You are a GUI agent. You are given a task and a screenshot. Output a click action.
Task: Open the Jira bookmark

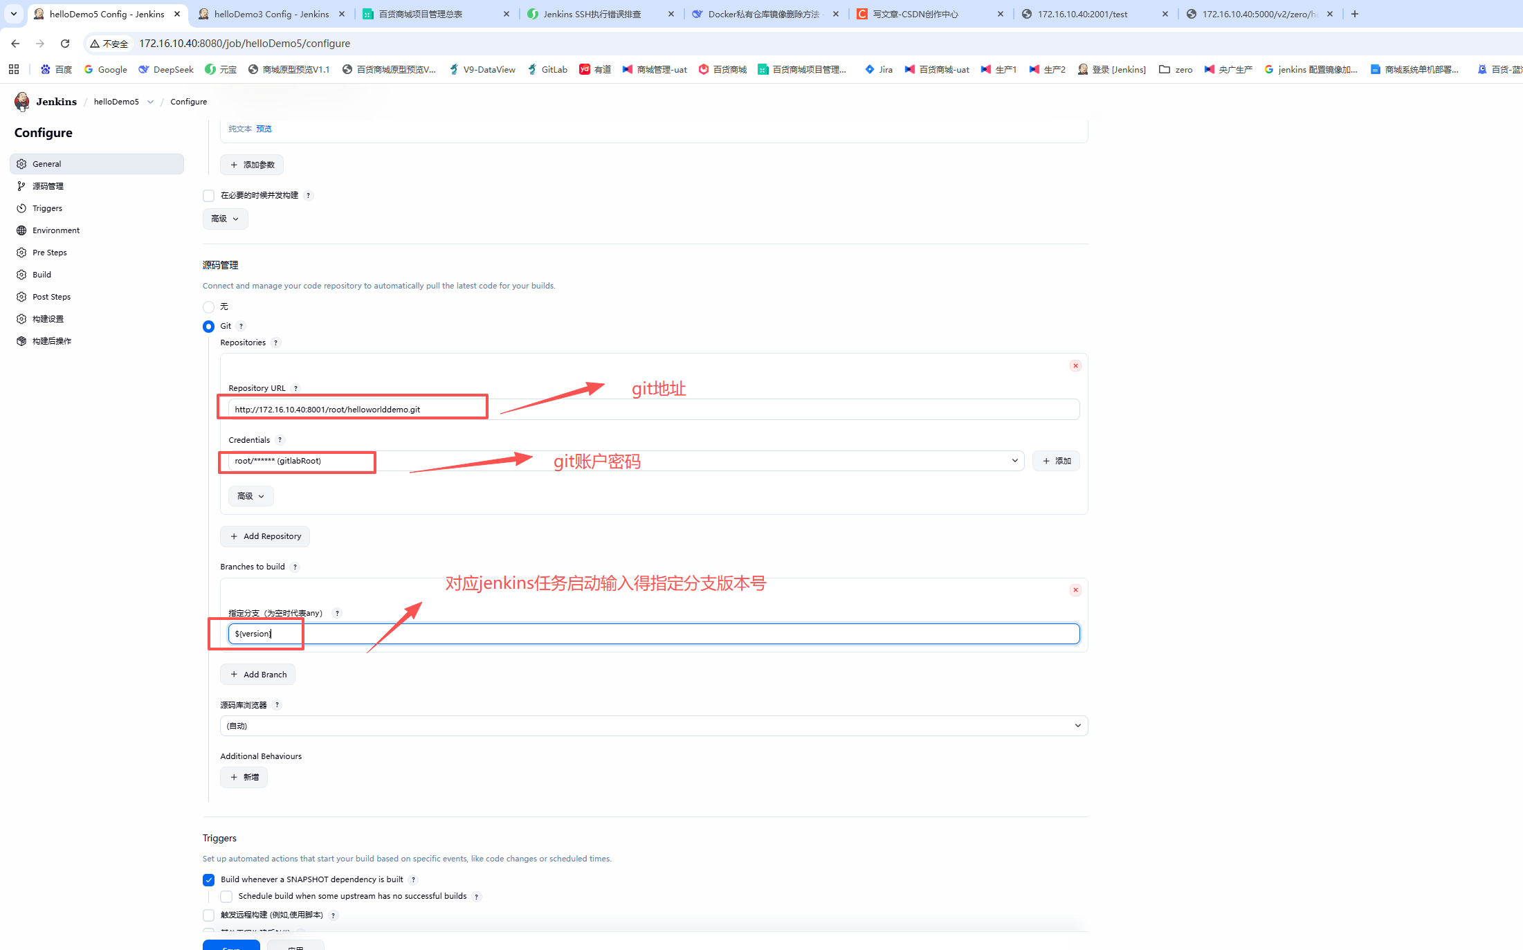point(879,69)
